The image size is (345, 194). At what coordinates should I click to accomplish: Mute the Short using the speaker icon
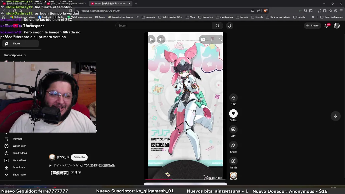point(161,39)
